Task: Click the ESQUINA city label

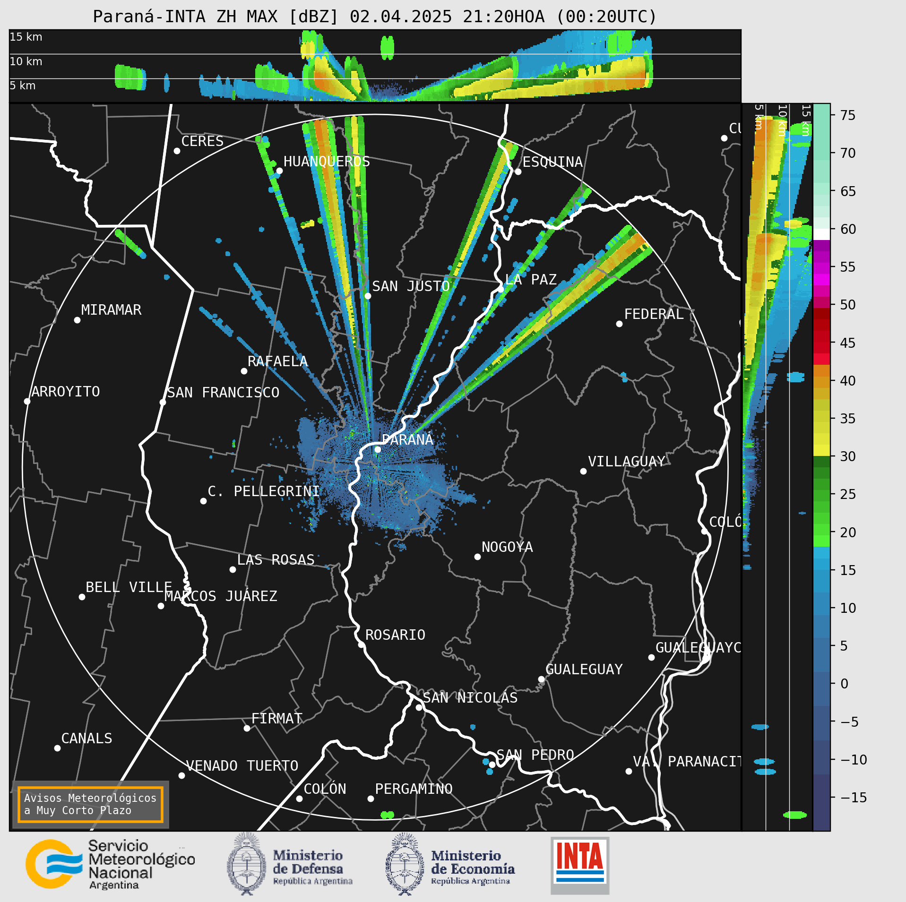Action: (552, 162)
